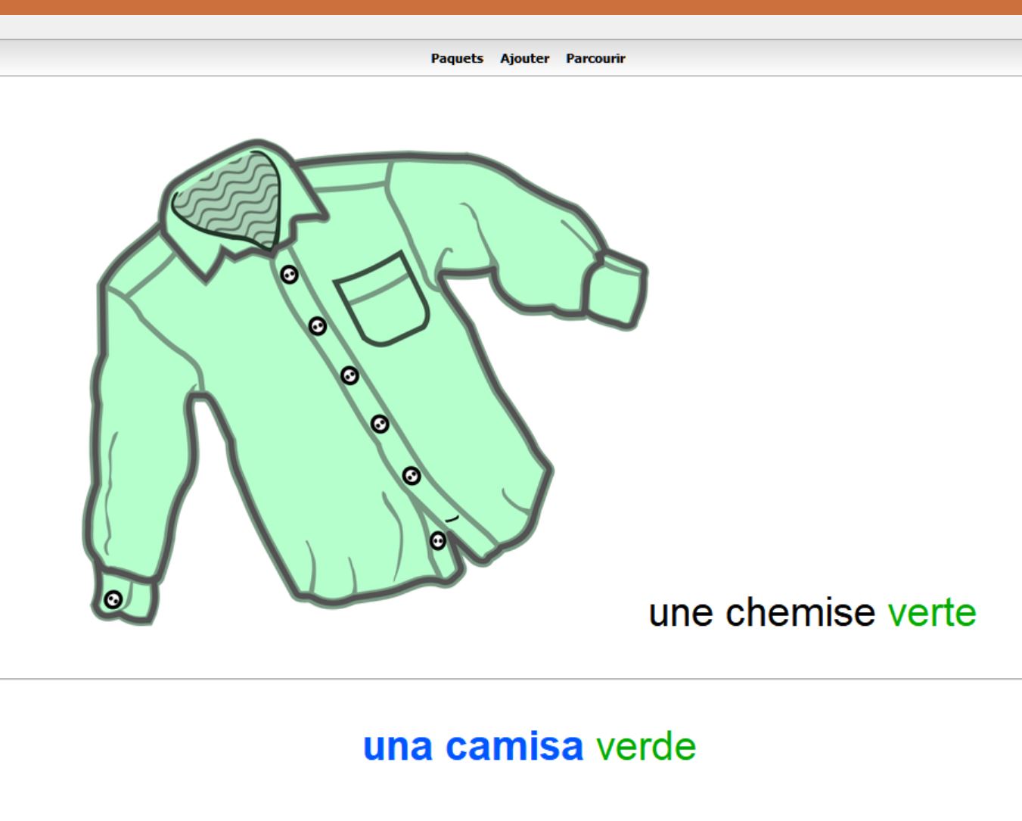Click the empty gray menu bar strip

(x=511, y=27)
